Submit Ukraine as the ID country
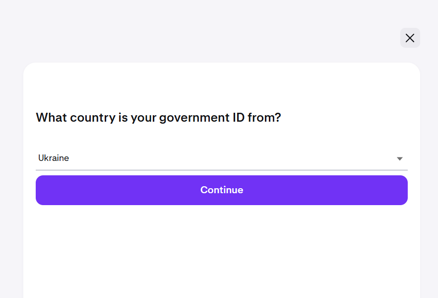 (221, 190)
